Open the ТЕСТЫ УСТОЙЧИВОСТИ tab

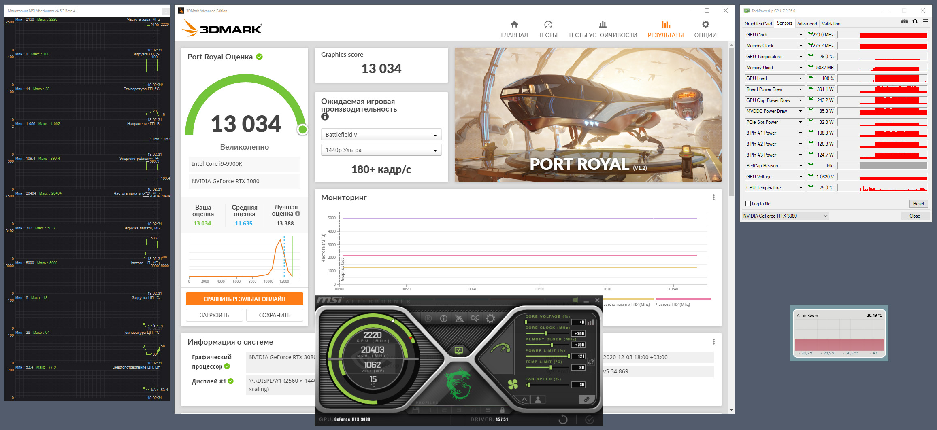tap(603, 30)
